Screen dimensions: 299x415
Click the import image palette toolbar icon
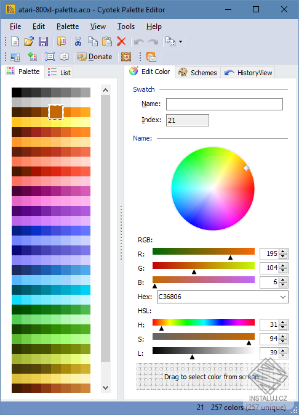pyautogui.click(x=15, y=57)
